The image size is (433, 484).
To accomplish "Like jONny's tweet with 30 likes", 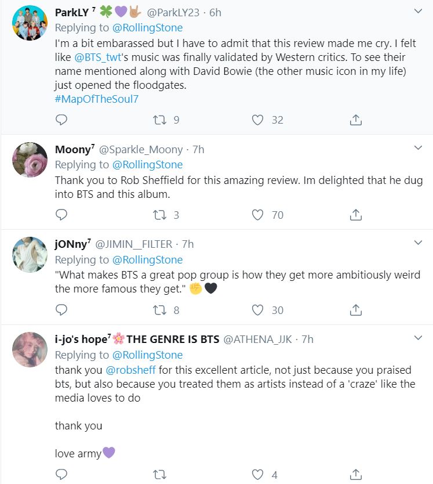I will pyautogui.click(x=258, y=310).
